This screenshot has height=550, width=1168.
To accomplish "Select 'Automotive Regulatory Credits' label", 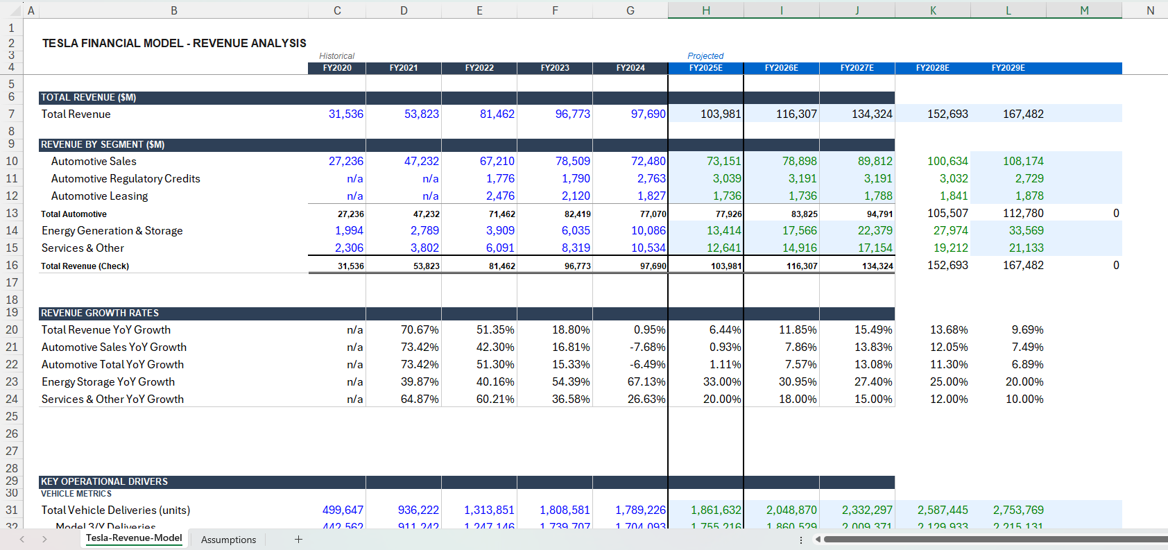I will tap(126, 178).
